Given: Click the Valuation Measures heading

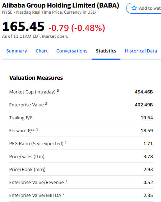Looking at the screenshot, I should click(36, 78).
